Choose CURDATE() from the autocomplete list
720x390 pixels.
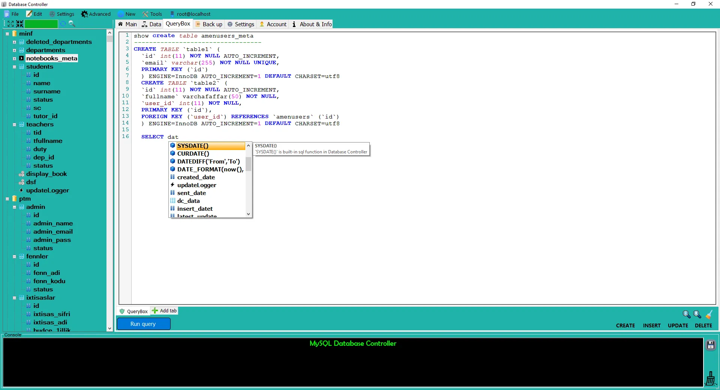point(193,154)
